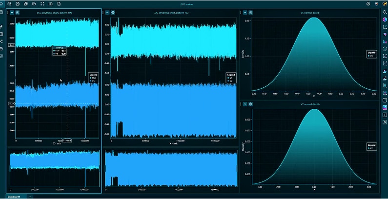This screenshot has width=388, height=199.
Task: Expand the patient 100 chart dropdown arrow
Action: [12, 12]
